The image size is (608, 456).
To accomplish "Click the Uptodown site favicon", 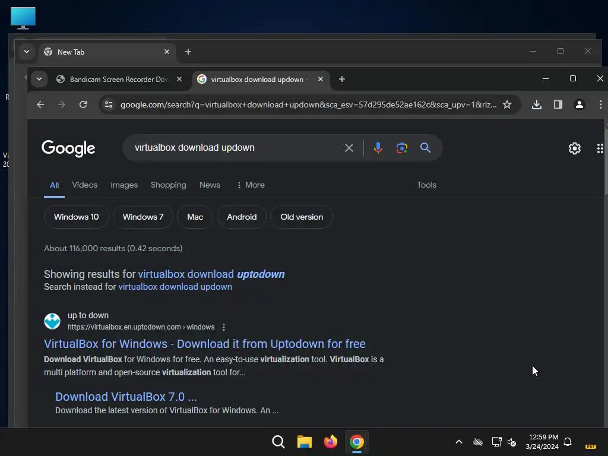I will click(x=52, y=321).
